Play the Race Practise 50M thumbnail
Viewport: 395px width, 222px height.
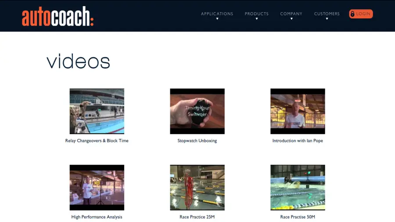[298, 187]
